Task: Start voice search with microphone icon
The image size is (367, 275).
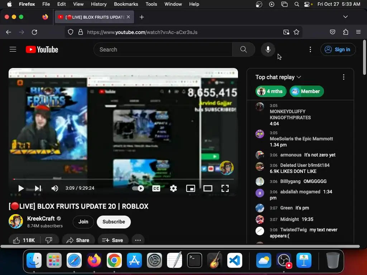Action: tap(268, 49)
